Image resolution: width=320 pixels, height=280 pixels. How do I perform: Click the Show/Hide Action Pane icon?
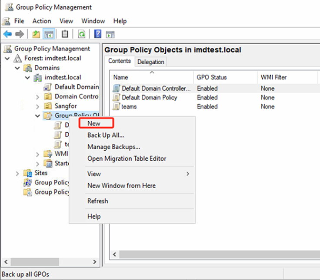(x=110, y=34)
